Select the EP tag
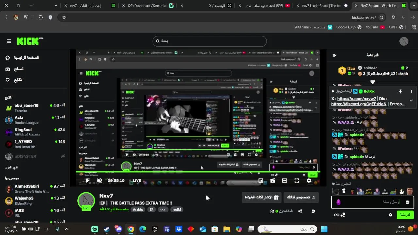 pos(152,210)
